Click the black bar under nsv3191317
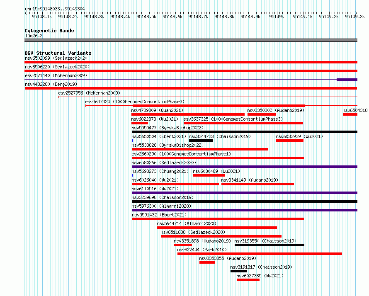The image size is (369, 296). point(239,271)
